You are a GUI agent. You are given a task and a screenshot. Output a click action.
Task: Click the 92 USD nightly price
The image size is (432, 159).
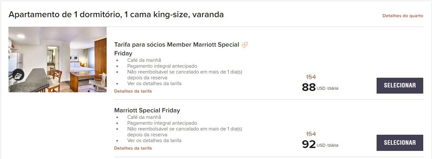click(320, 144)
